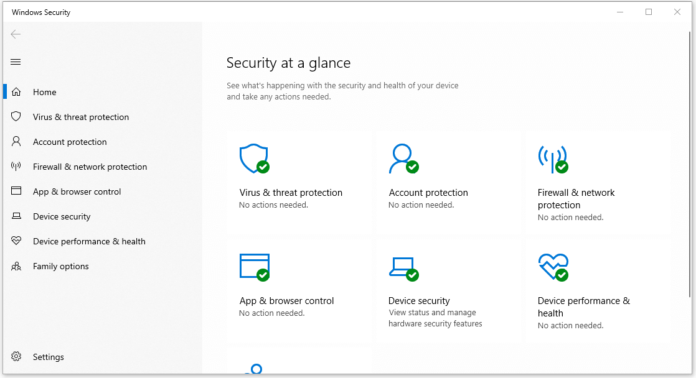
Task: Toggle the hamburger navigation menu
Action: (16, 62)
